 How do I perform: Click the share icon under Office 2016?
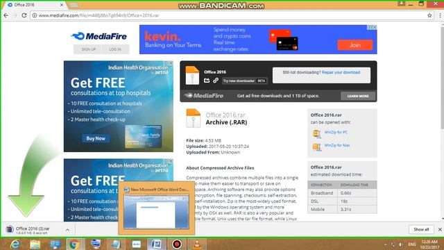pos(207,81)
